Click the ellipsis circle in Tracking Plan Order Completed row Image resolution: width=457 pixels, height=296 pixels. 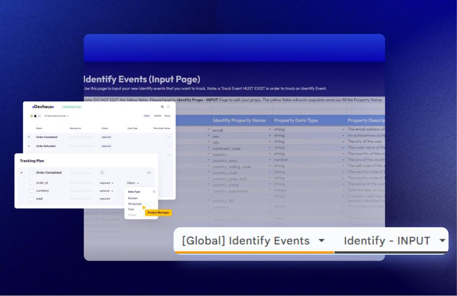[x=149, y=172]
